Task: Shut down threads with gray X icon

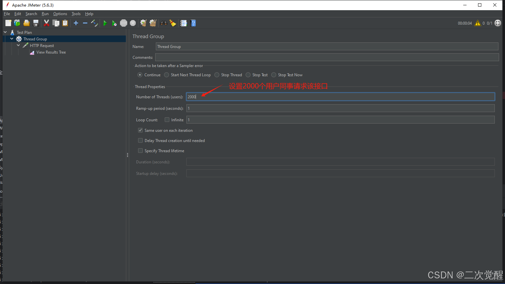Action: pos(133,23)
